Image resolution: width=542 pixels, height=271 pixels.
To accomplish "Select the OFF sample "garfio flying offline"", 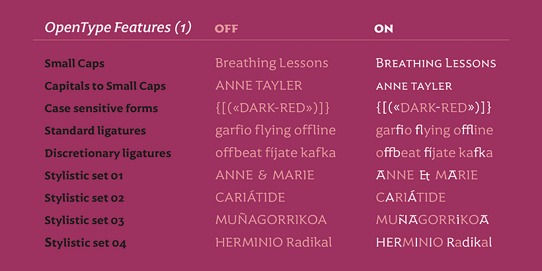I will [x=275, y=130].
